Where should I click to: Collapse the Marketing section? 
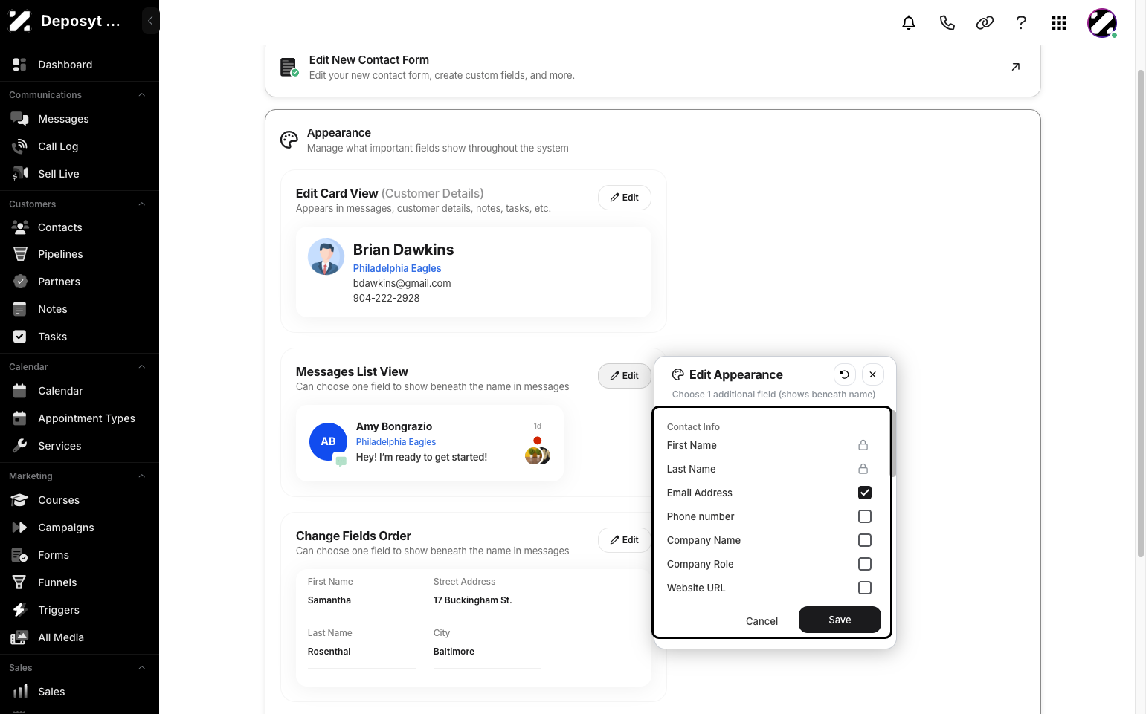(x=142, y=476)
